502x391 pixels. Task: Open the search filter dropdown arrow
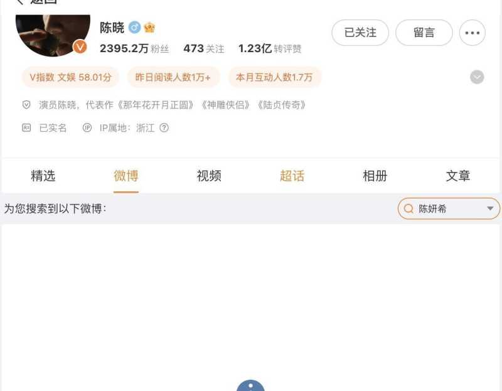point(490,208)
